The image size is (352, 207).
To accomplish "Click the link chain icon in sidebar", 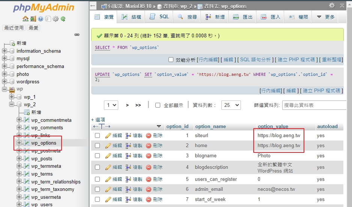I will point(77,35).
